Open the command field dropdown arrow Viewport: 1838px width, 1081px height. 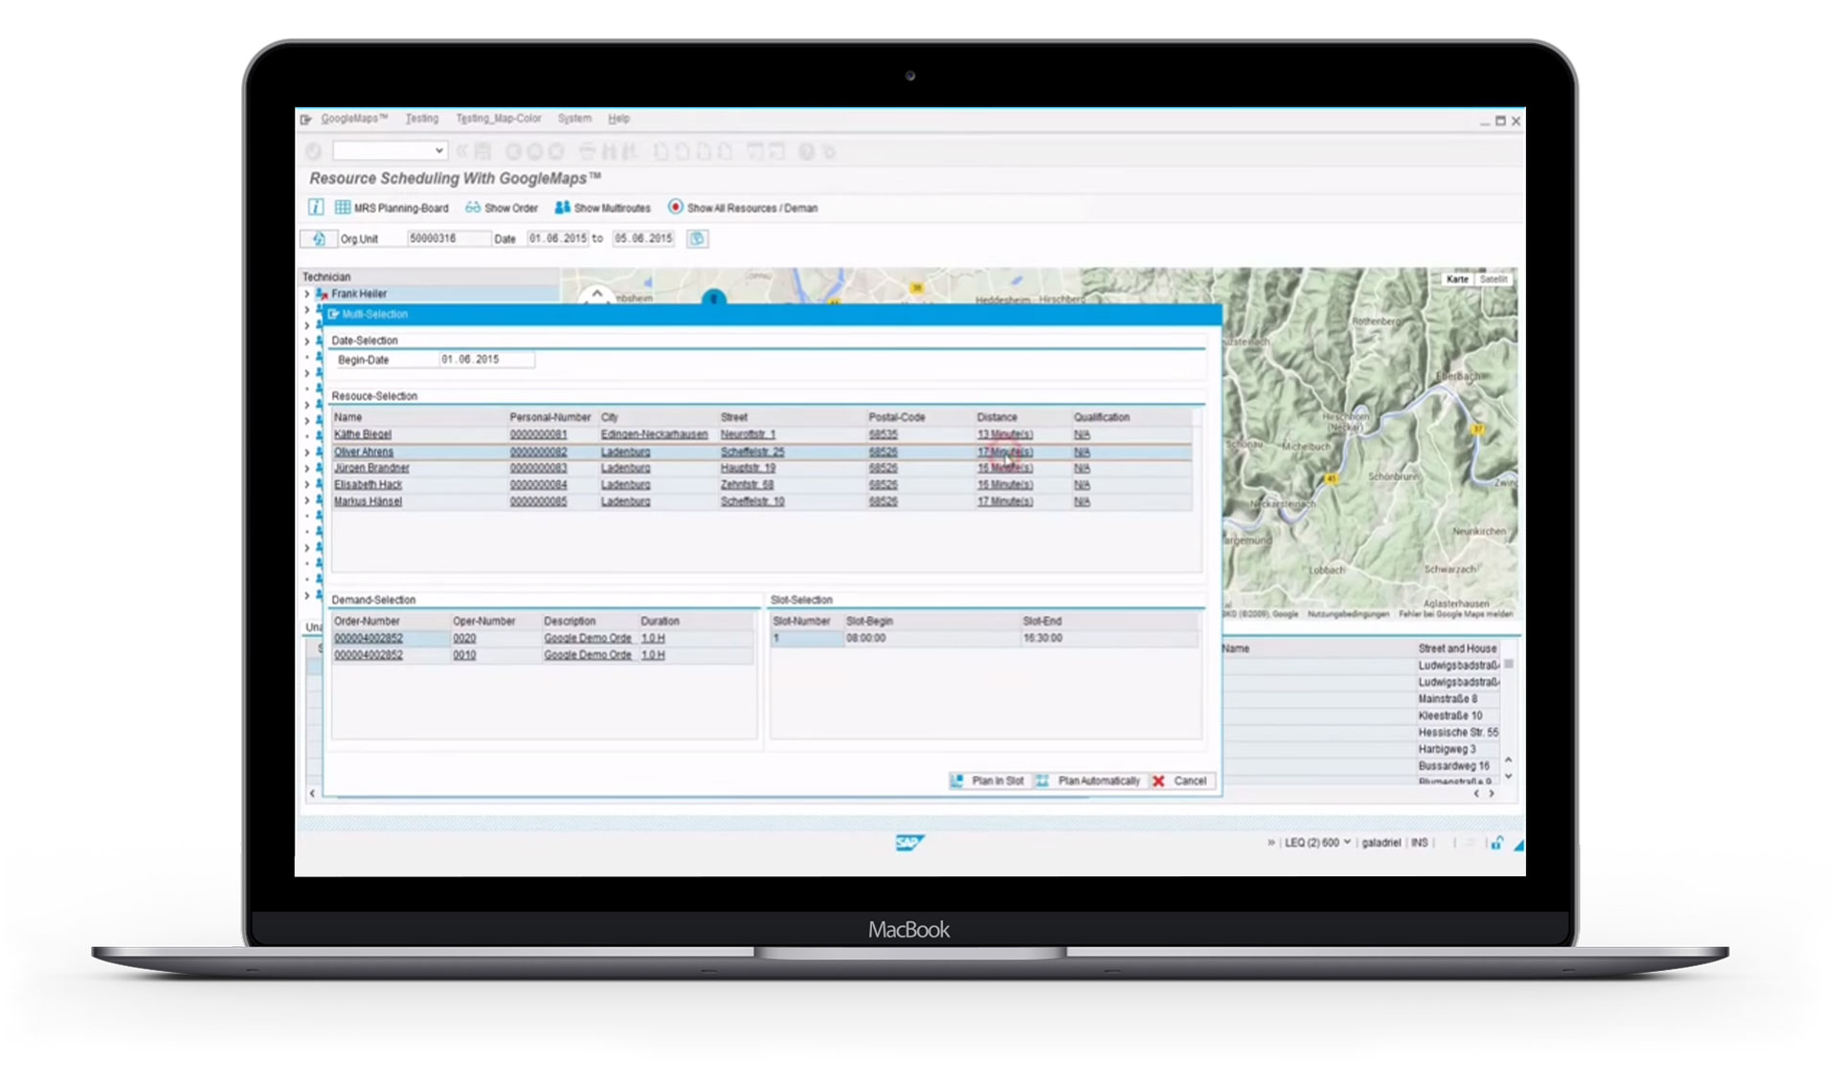tap(438, 151)
